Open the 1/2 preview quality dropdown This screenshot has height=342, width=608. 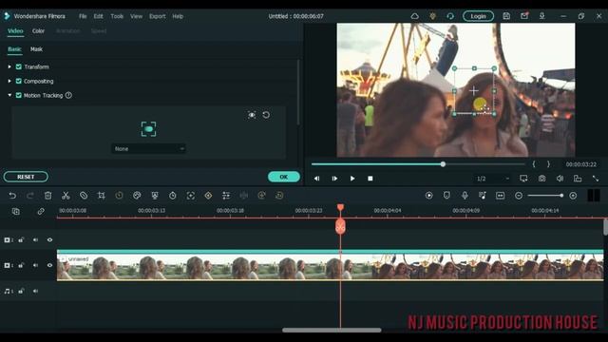(x=493, y=179)
